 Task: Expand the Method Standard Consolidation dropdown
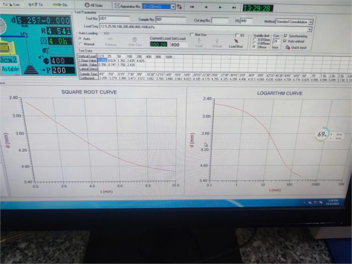[311, 22]
